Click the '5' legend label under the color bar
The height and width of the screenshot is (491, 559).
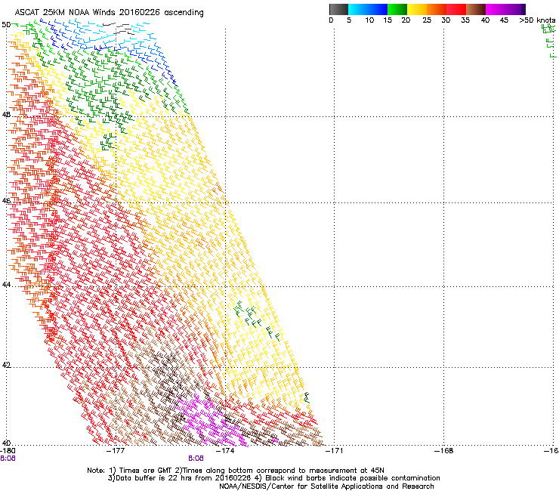pyautogui.click(x=349, y=20)
